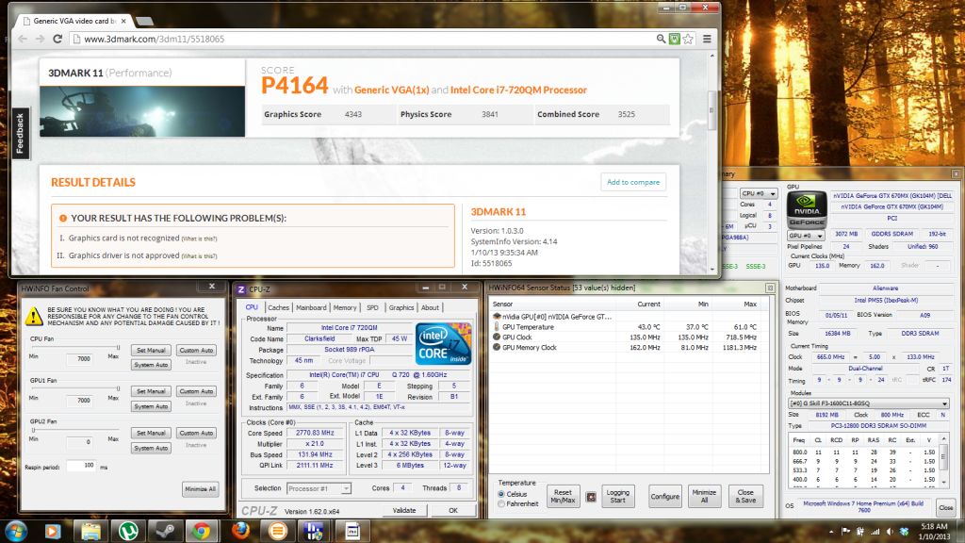Image resolution: width=965 pixels, height=543 pixels.
Task: Open the G Skill memory module dropdown
Action: point(869,403)
